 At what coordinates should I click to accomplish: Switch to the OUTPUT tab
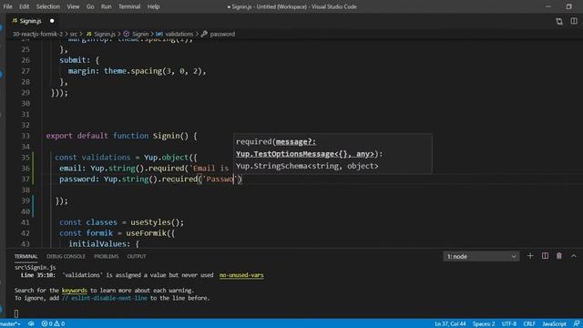pos(137,256)
